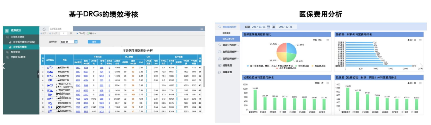The width and height of the screenshot is (431, 125).
Task: Click the 选择月份 field showing 2019-04
Action: click(67, 41)
